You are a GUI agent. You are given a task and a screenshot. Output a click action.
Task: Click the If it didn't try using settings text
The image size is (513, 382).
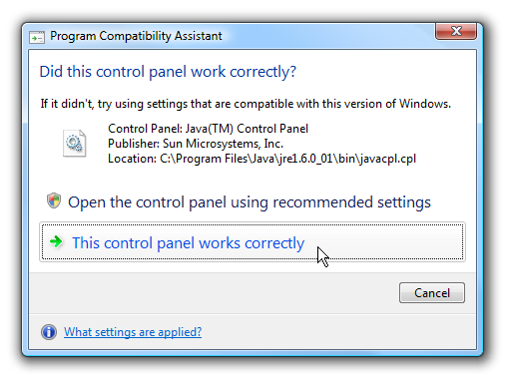[x=246, y=104]
